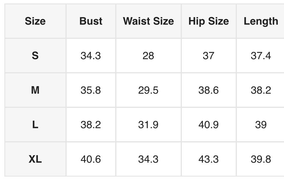Click length value 39.8 for XL
The height and width of the screenshot is (185, 284).
tap(261, 159)
